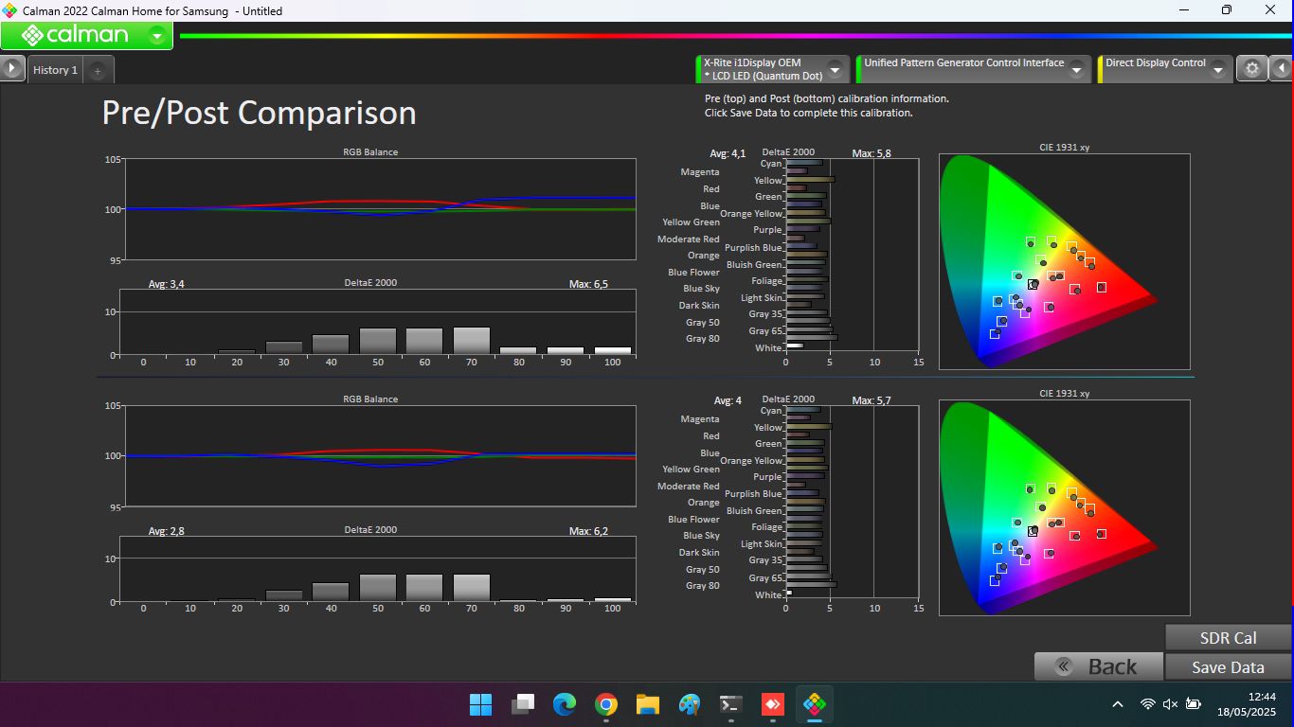
Task: Expand the left side panel arrow
Action: 11,69
